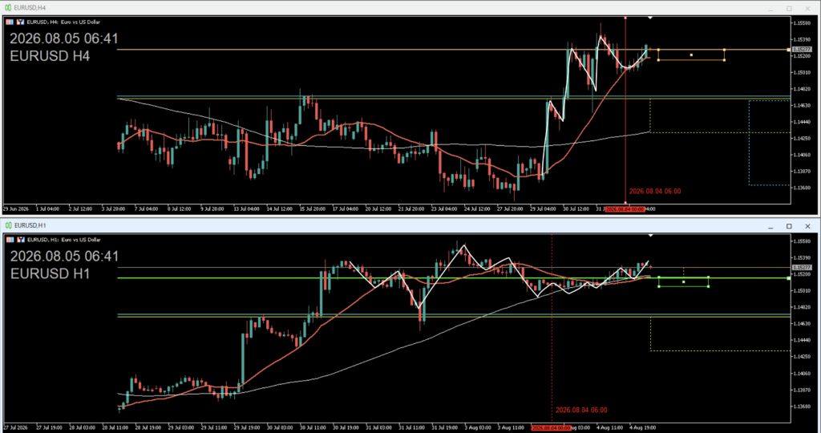Image resolution: width=821 pixels, height=433 pixels.
Task: Click 1.14630 on the H1 price scale
Action: (802, 324)
